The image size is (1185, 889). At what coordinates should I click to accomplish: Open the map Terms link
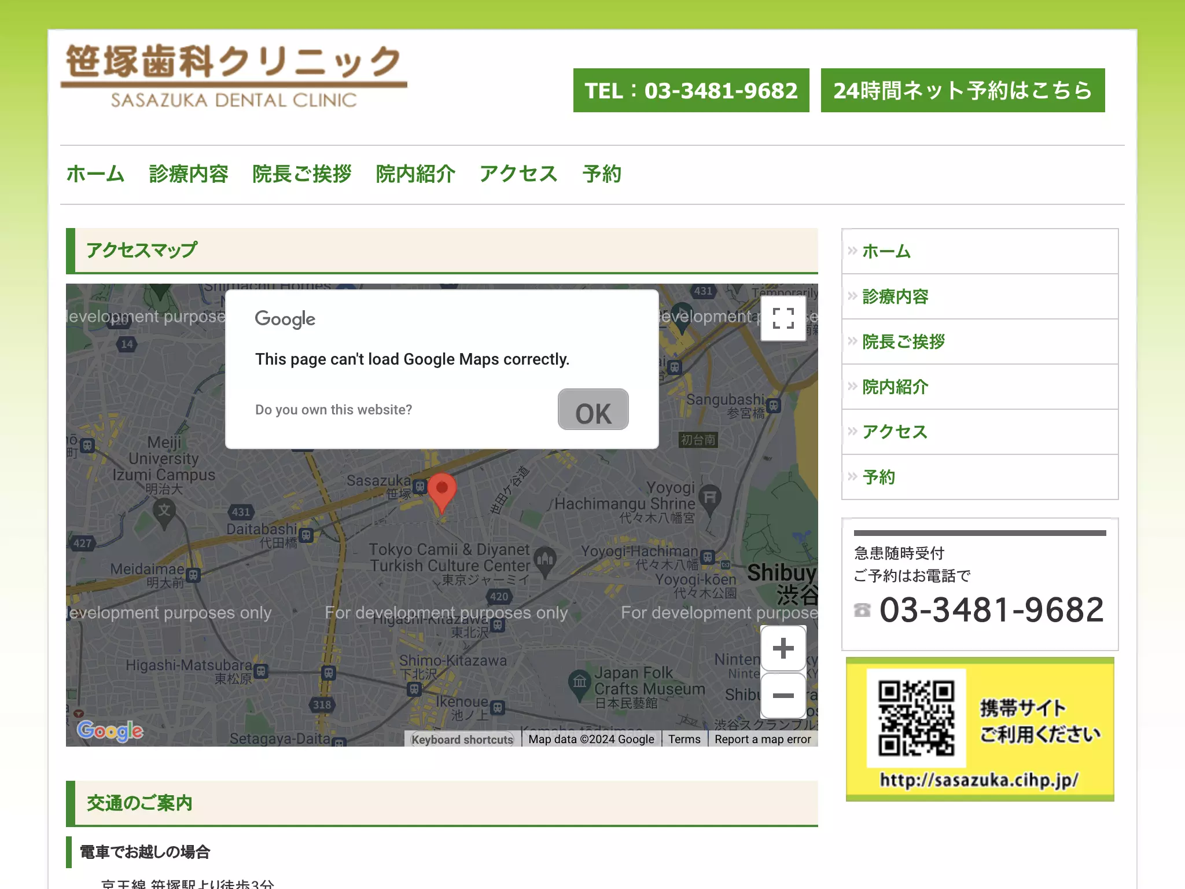[684, 739]
